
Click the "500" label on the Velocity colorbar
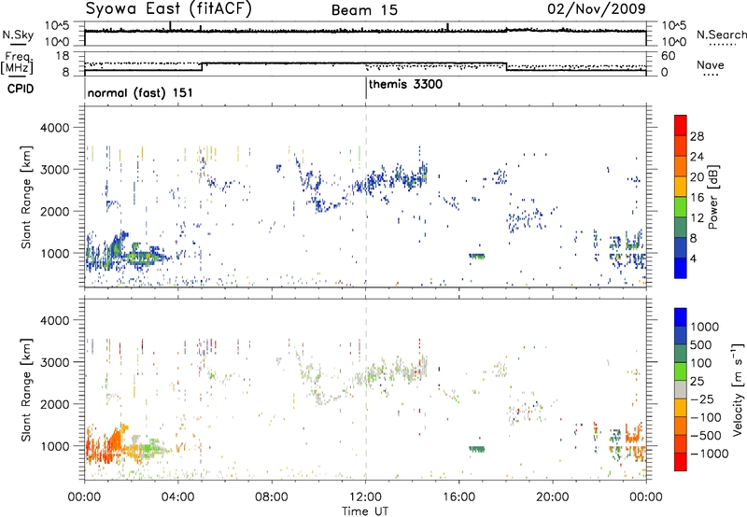701,344
